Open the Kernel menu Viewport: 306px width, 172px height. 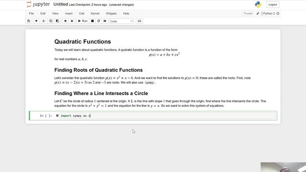click(x=95, y=13)
